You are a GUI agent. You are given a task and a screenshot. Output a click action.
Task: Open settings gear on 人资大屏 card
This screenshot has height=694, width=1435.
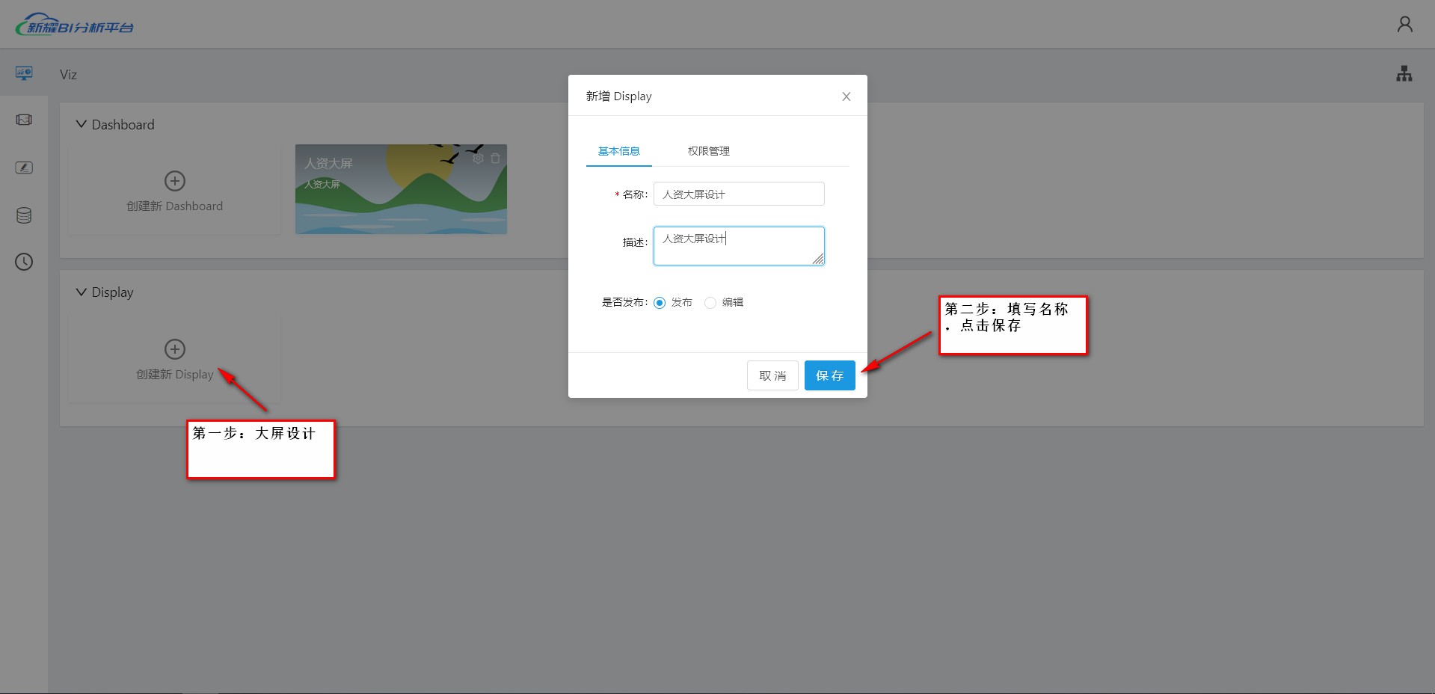point(478,159)
